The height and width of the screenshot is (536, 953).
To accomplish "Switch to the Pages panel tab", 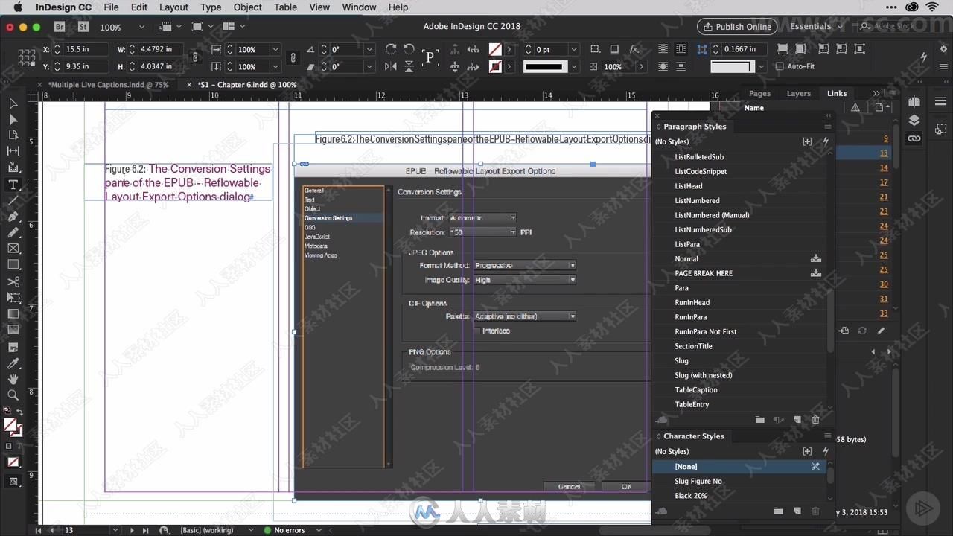I will tap(759, 93).
